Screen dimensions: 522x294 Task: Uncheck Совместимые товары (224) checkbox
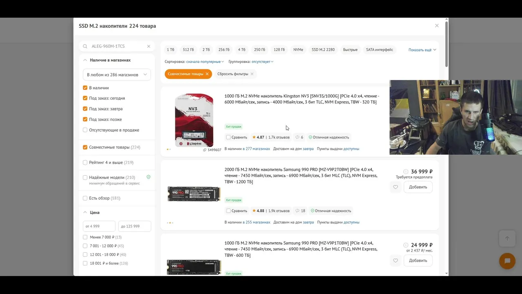point(85,147)
